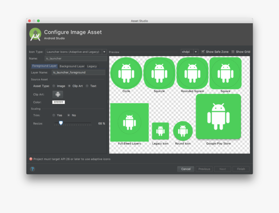Click the help question mark icon
The image size is (279, 213).
pyautogui.click(x=32, y=169)
